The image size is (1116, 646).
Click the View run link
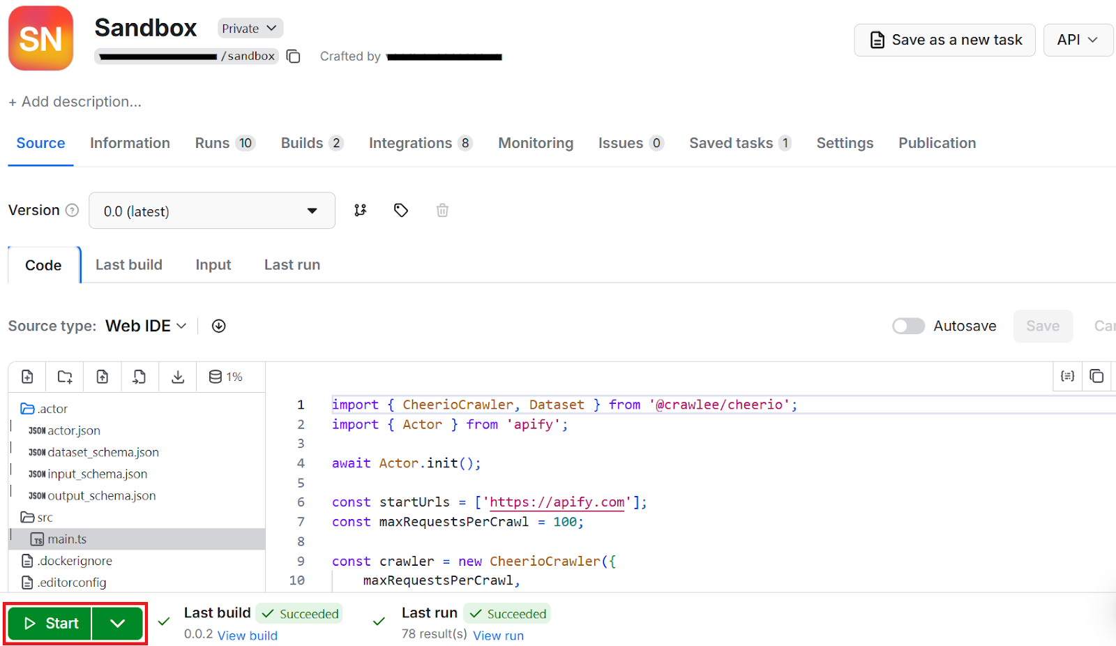498,636
